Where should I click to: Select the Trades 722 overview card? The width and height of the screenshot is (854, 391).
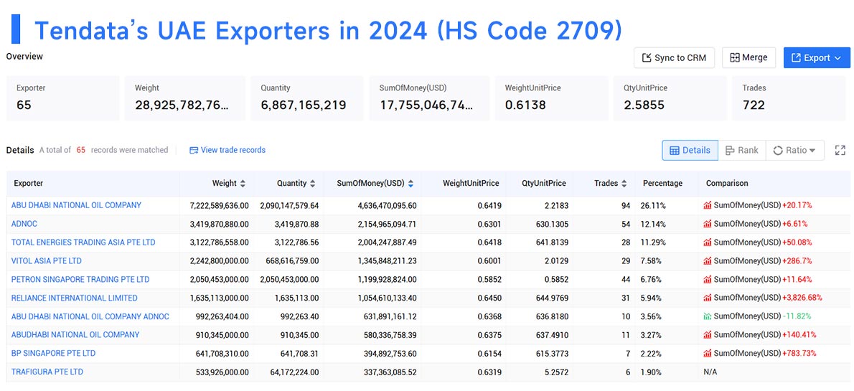coord(788,98)
